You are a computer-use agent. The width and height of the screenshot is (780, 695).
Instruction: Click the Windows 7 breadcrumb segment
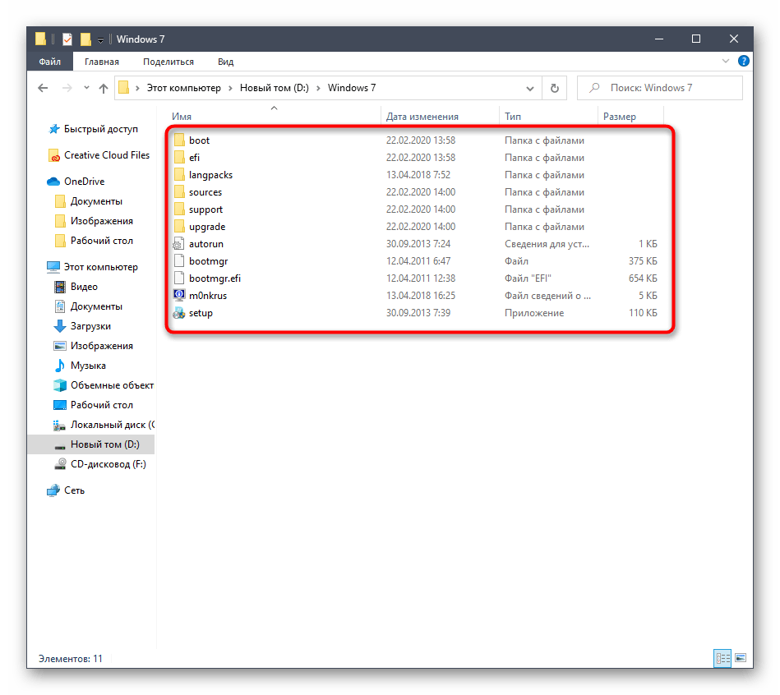click(x=352, y=88)
